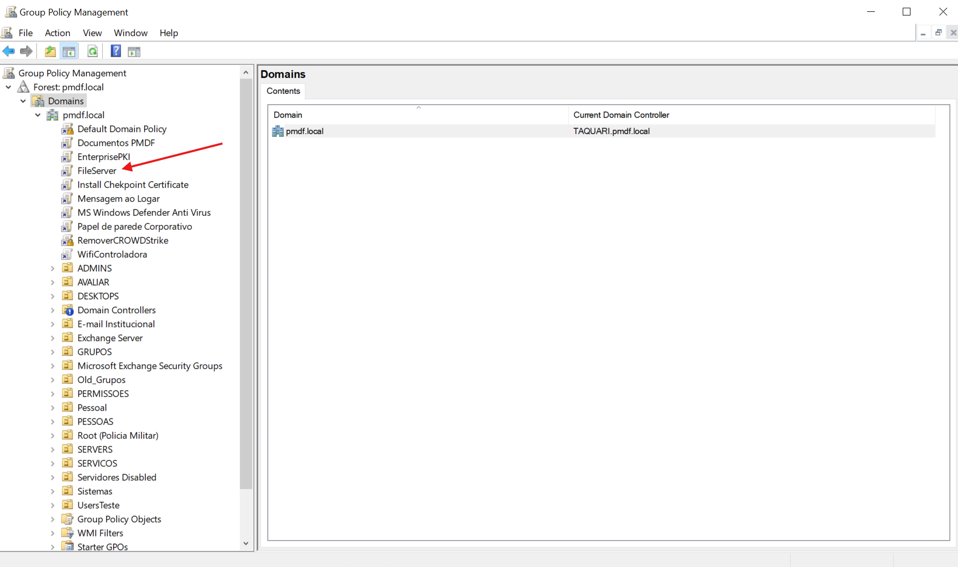Click the Refresh toolbar icon
The height and width of the screenshot is (567, 958).
(x=92, y=52)
